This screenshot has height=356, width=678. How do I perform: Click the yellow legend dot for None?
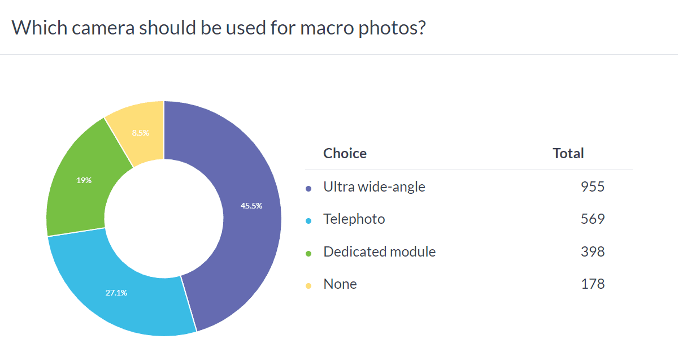[308, 286]
